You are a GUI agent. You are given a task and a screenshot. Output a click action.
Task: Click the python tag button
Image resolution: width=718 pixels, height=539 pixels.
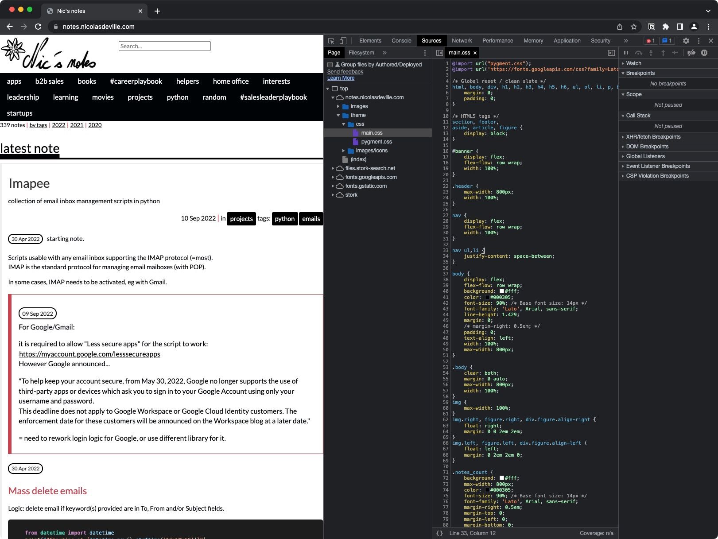[284, 219]
